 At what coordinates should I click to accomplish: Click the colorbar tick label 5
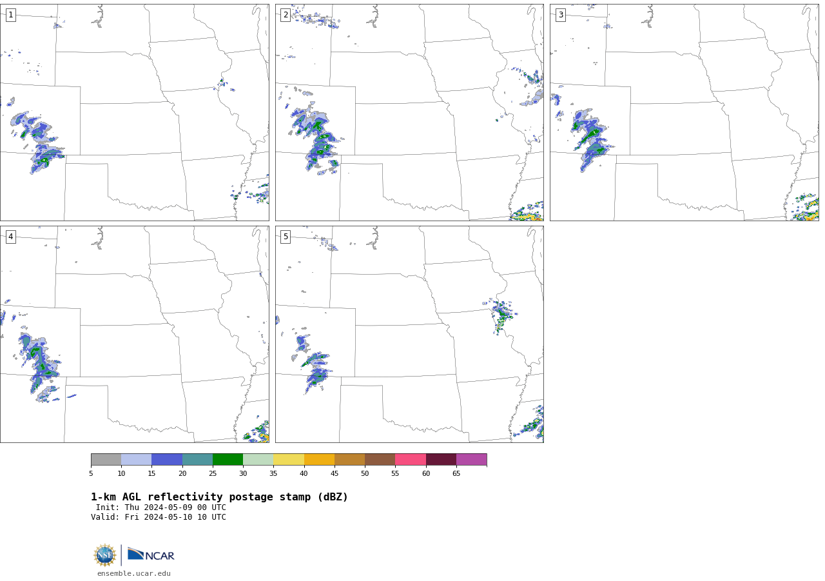click(91, 473)
